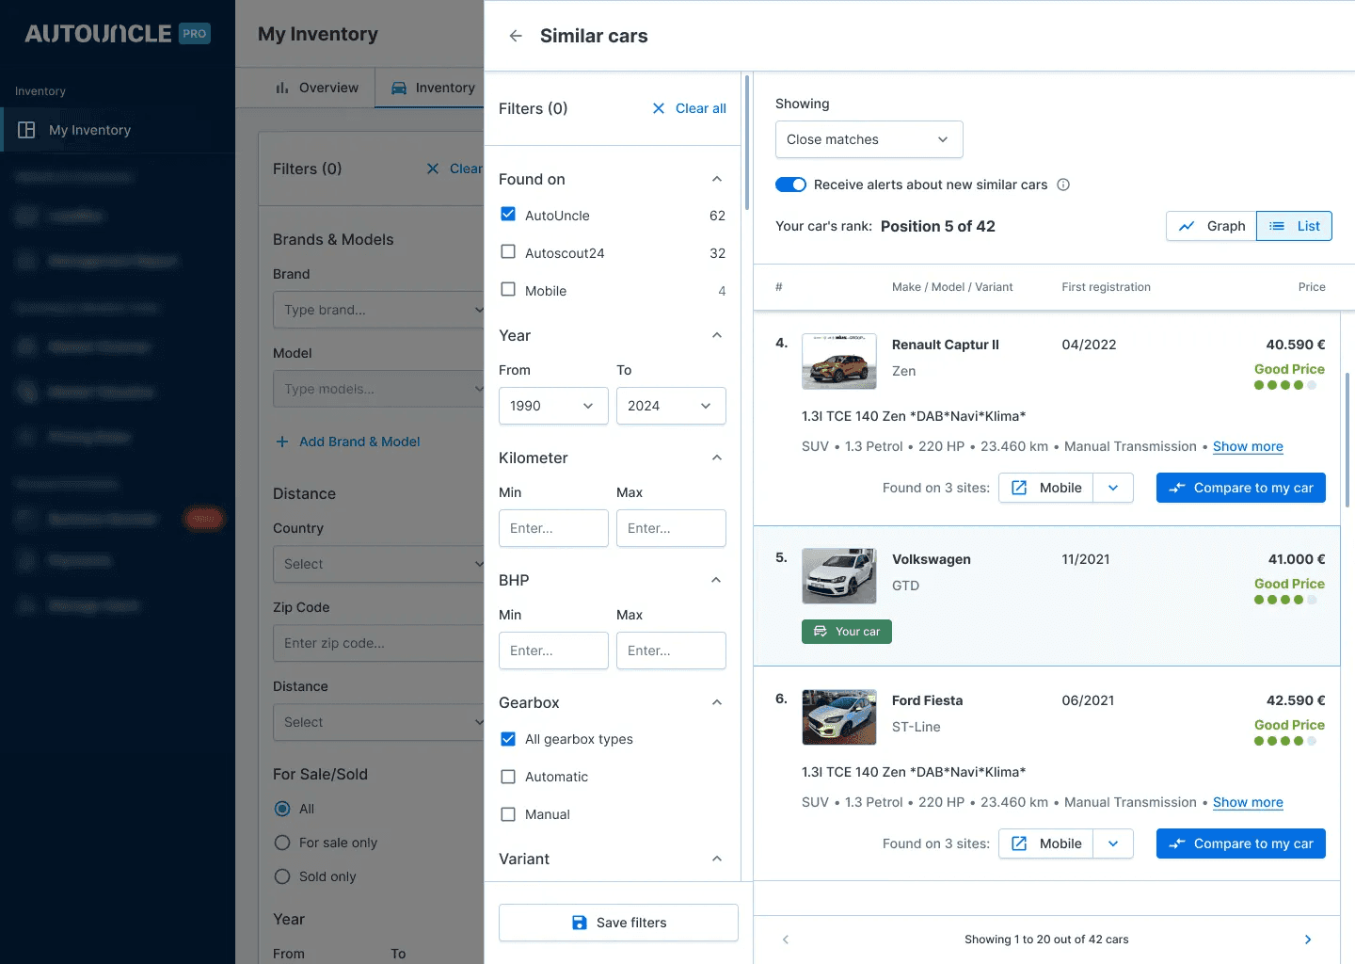Image resolution: width=1355 pixels, height=964 pixels.
Task: Toggle Receive alerts about new similar cars
Action: (790, 185)
